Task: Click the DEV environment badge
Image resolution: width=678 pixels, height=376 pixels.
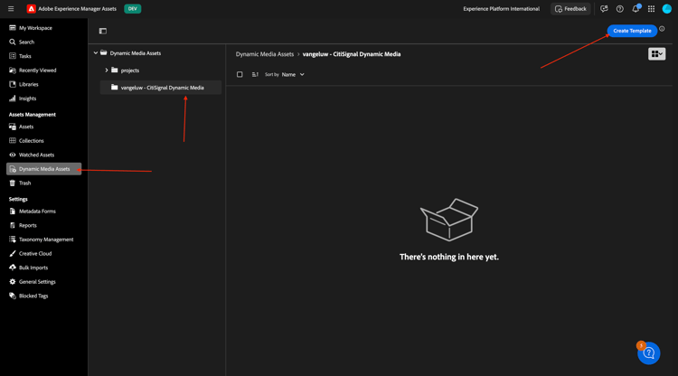Action: tap(132, 9)
